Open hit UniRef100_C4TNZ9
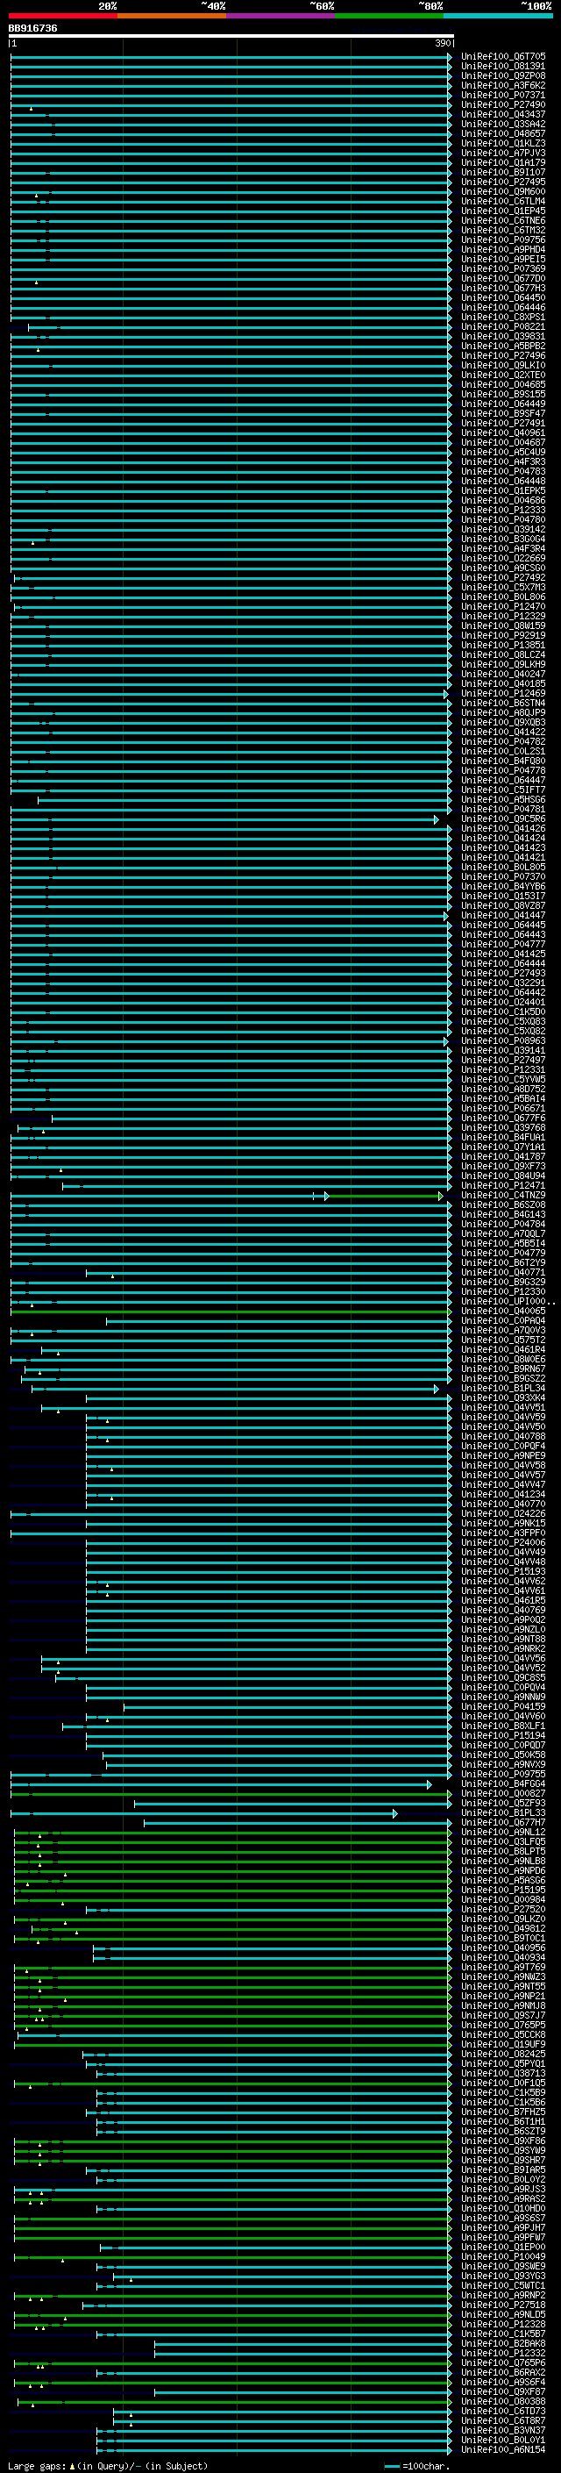 503,1195
